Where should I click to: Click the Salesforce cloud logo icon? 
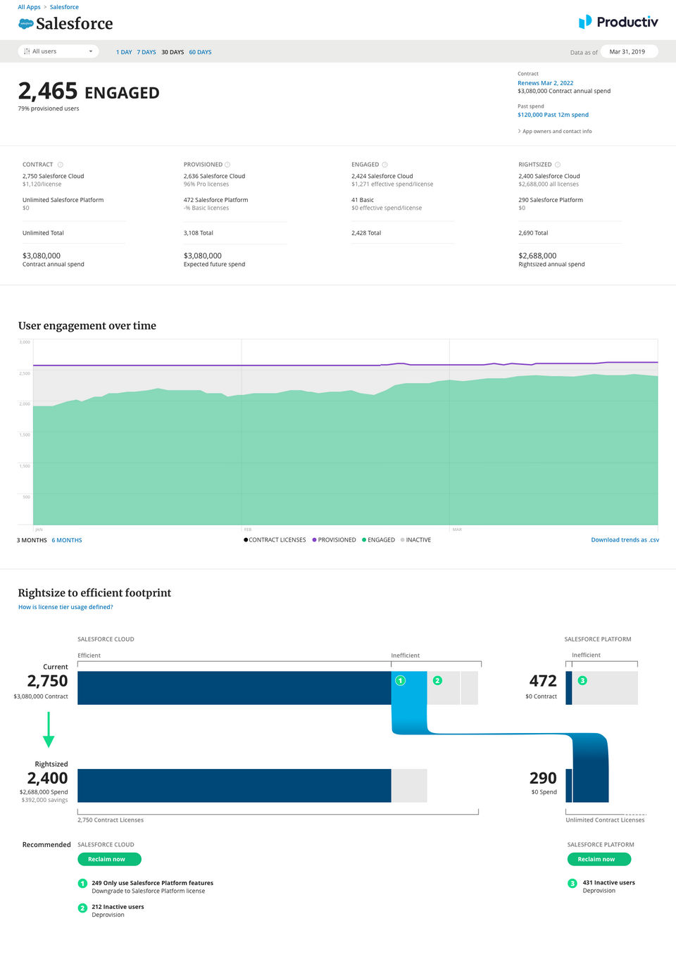coord(26,23)
